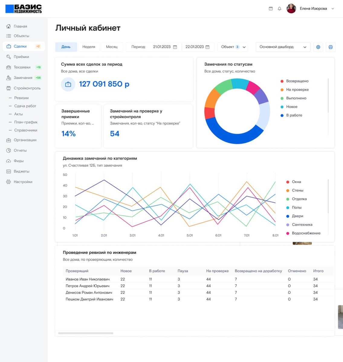
Task: Click the Замечания sidebar icon
Action: pos(8,78)
